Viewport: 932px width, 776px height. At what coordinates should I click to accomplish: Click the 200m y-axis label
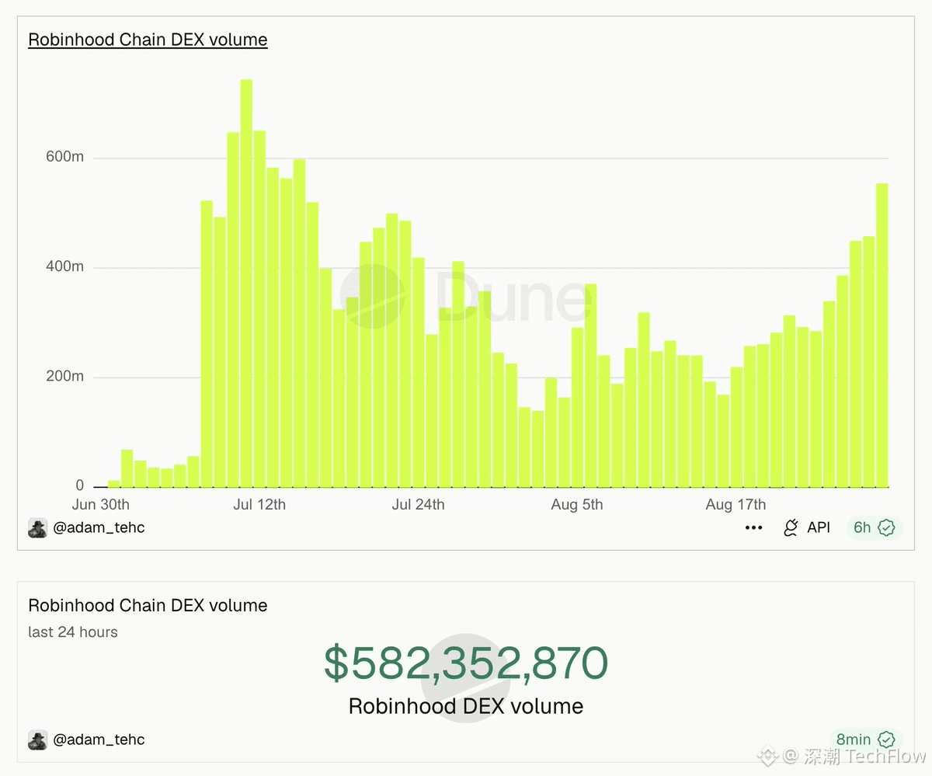(x=67, y=377)
